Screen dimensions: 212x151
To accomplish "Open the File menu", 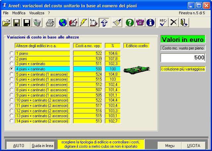I will pyautogui.click(x=6, y=13).
